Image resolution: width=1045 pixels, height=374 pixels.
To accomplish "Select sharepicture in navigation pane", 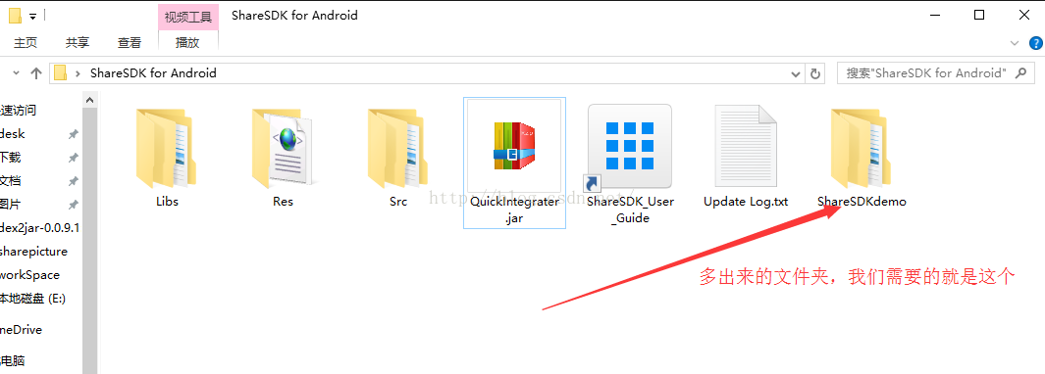I will pos(33,252).
